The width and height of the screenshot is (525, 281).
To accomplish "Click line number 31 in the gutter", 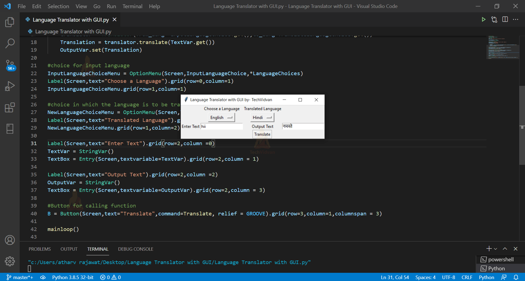I will (34, 143).
